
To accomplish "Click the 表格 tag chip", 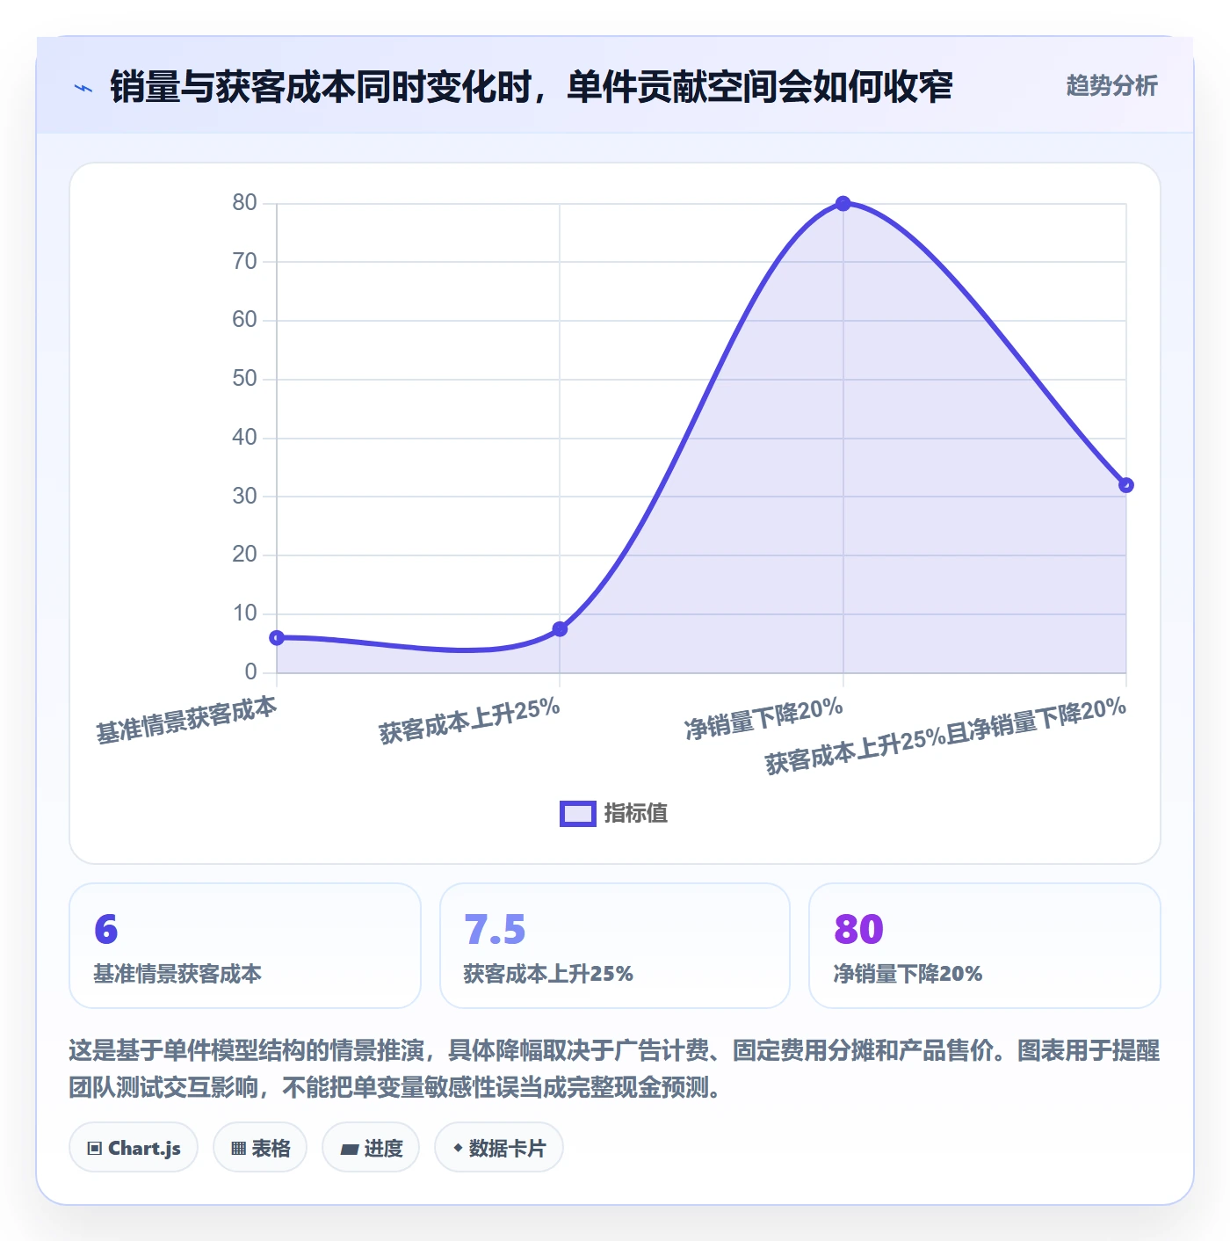I will tap(260, 1147).
